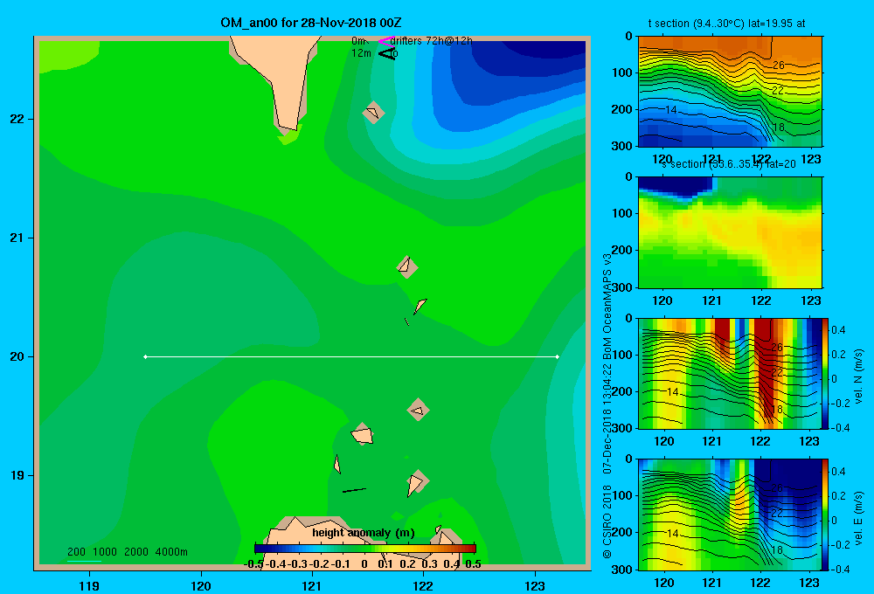Image resolution: width=874 pixels, height=594 pixels.
Task: Open the temperature section panel
Action: point(730,92)
